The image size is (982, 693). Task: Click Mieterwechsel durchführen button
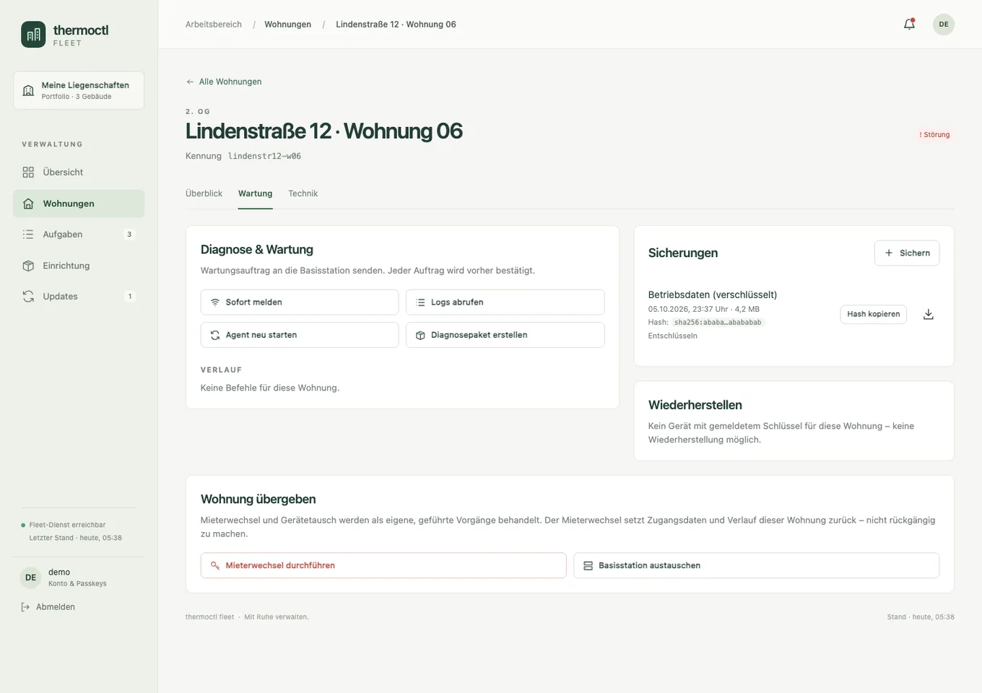(383, 566)
